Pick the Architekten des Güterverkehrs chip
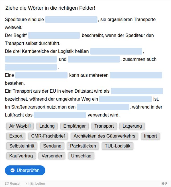 coord(104,136)
